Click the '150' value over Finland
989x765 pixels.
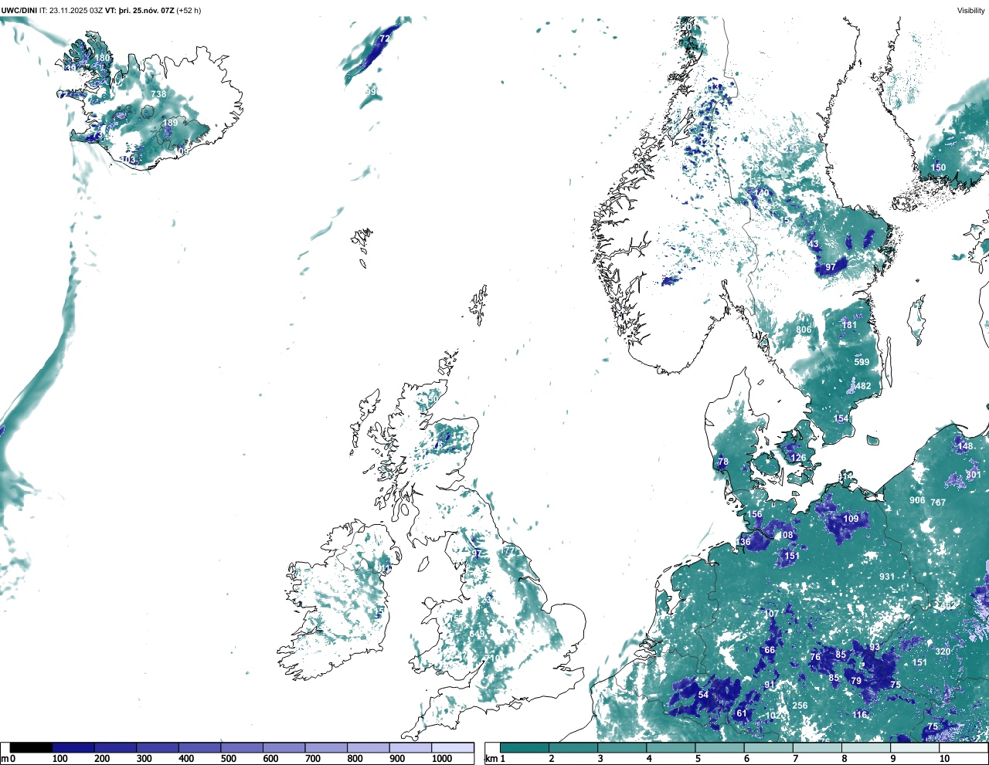938,168
